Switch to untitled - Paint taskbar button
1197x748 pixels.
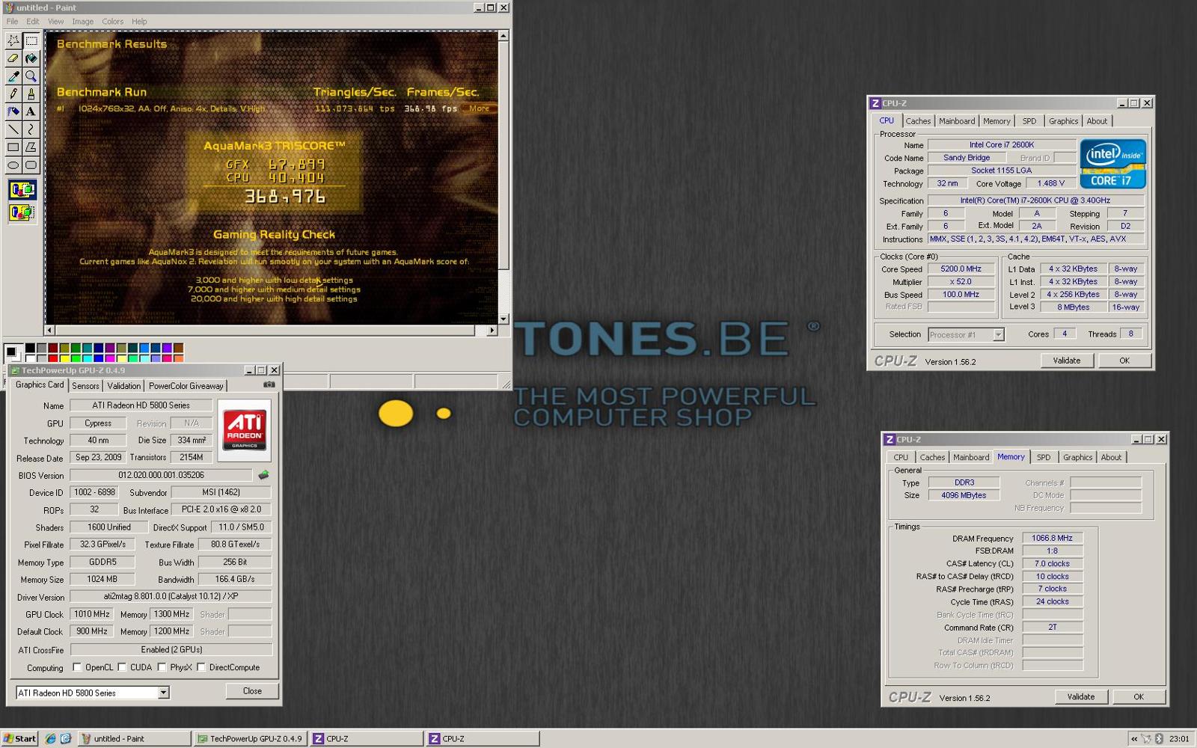click(134, 738)
